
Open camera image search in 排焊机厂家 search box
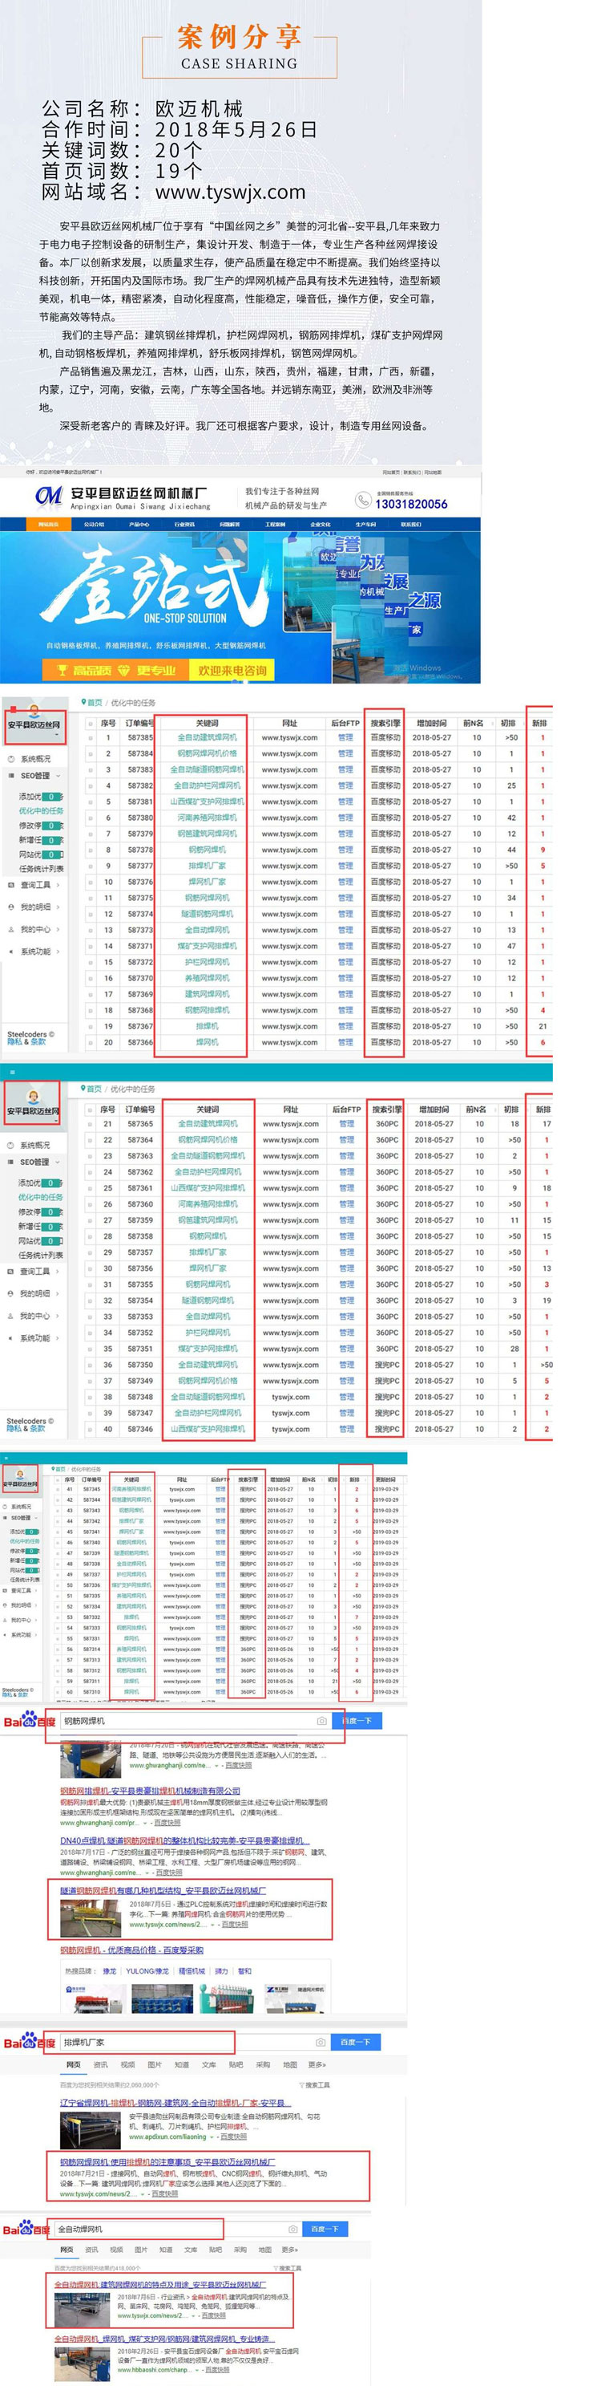click(321, 2042)
